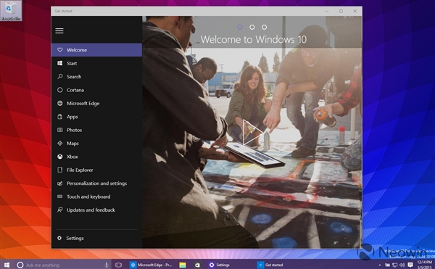
Task: Select the Cortana topic
Action: point(96,90)
